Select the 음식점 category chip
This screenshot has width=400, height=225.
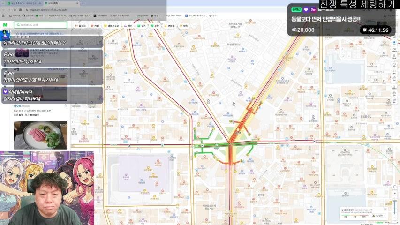82,26
